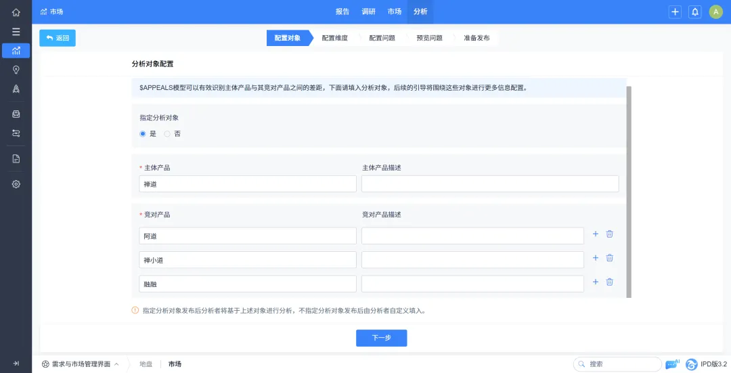
Task: Expand the 需求与市场管理界面 switcher
Action: [x=80, y=364]
